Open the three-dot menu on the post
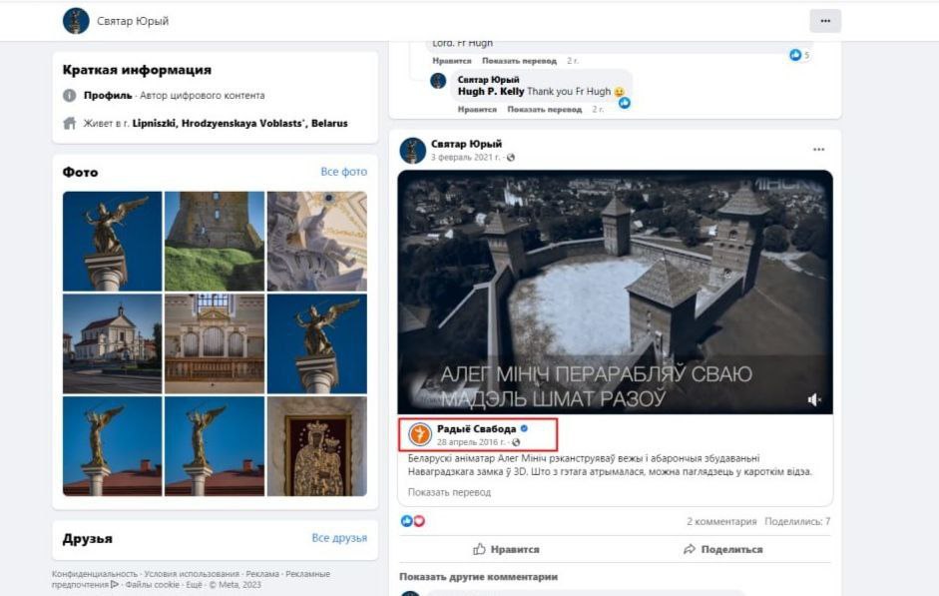 (818, 150)
